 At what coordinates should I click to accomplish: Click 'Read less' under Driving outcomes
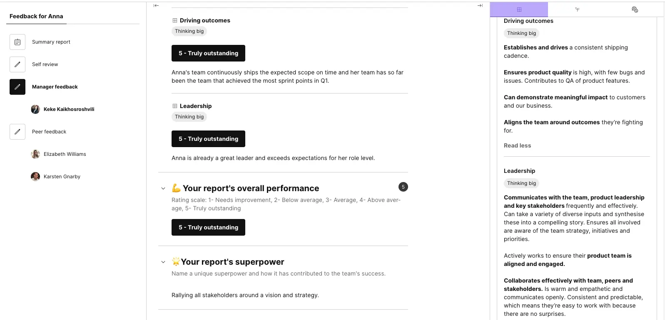[517, 145]
